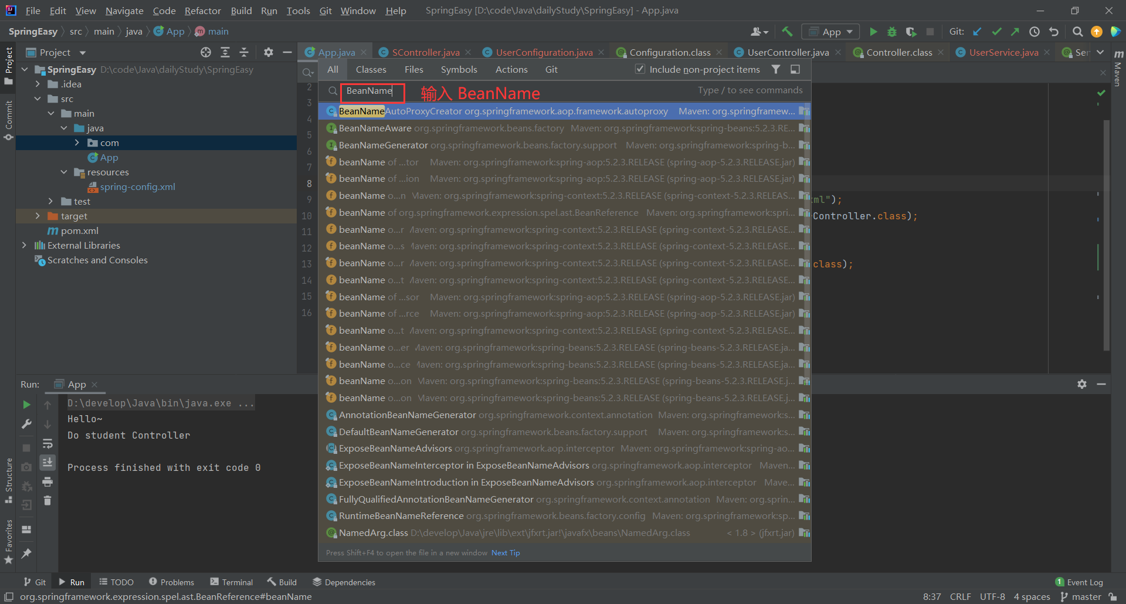Viewport: 1126px width, 604px height.
Task: Click CRLF line separator in status bar
Action: coord(960,597)
